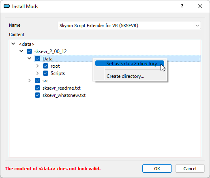Select the Data folder label
Viewport: 210px width, 178px height.
[x=47, y=59]
